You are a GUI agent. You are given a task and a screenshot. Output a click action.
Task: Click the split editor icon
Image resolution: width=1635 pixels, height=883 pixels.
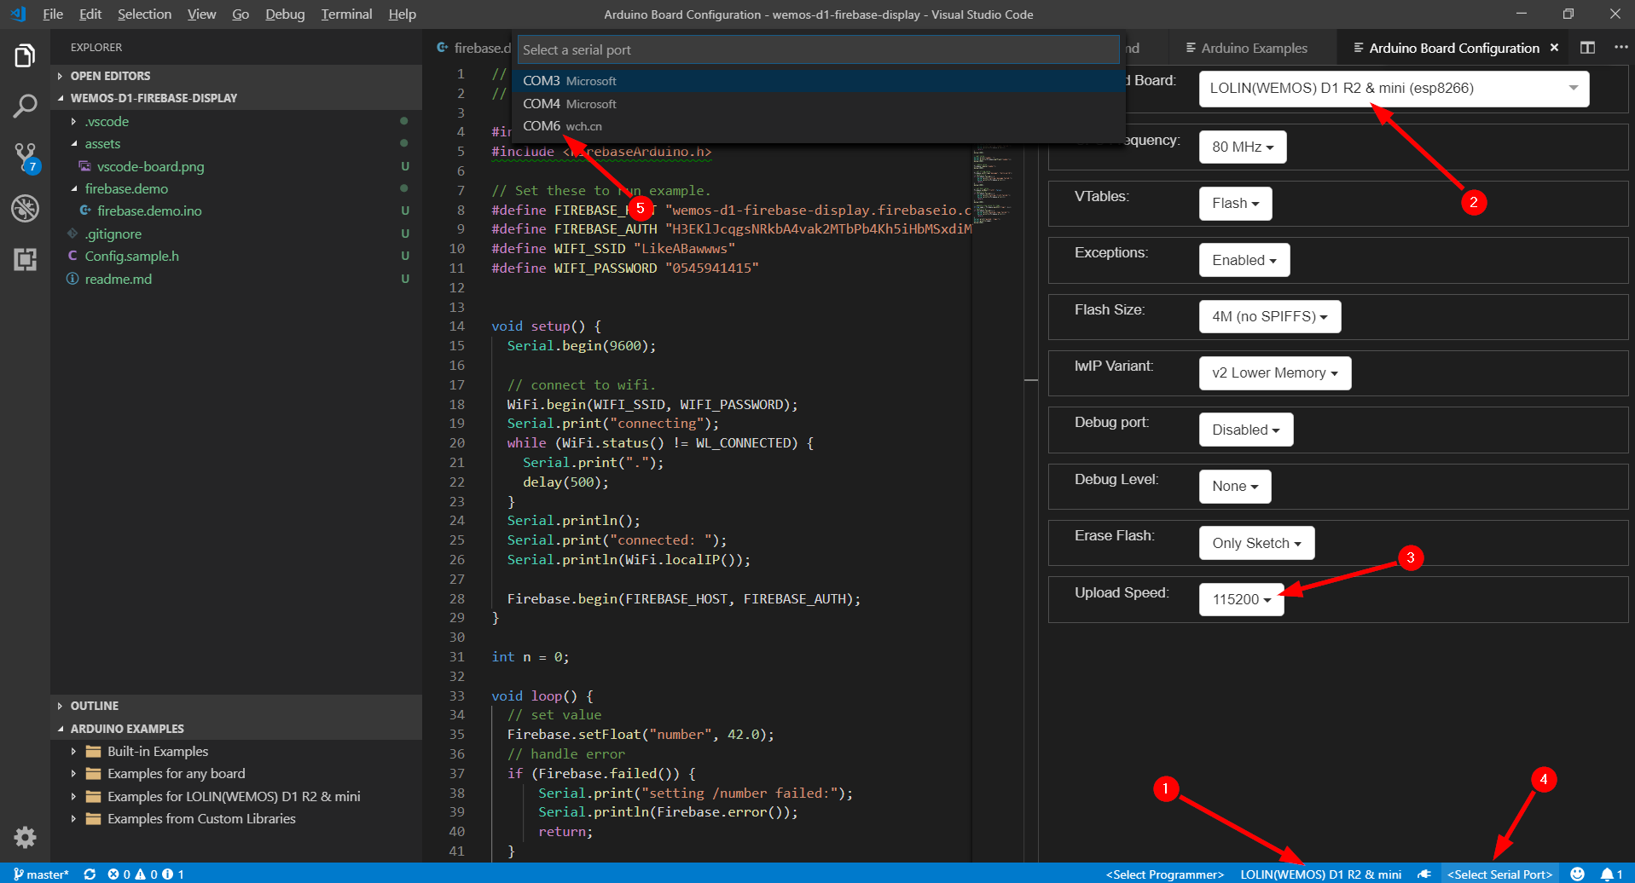[x=1587, y=48]
